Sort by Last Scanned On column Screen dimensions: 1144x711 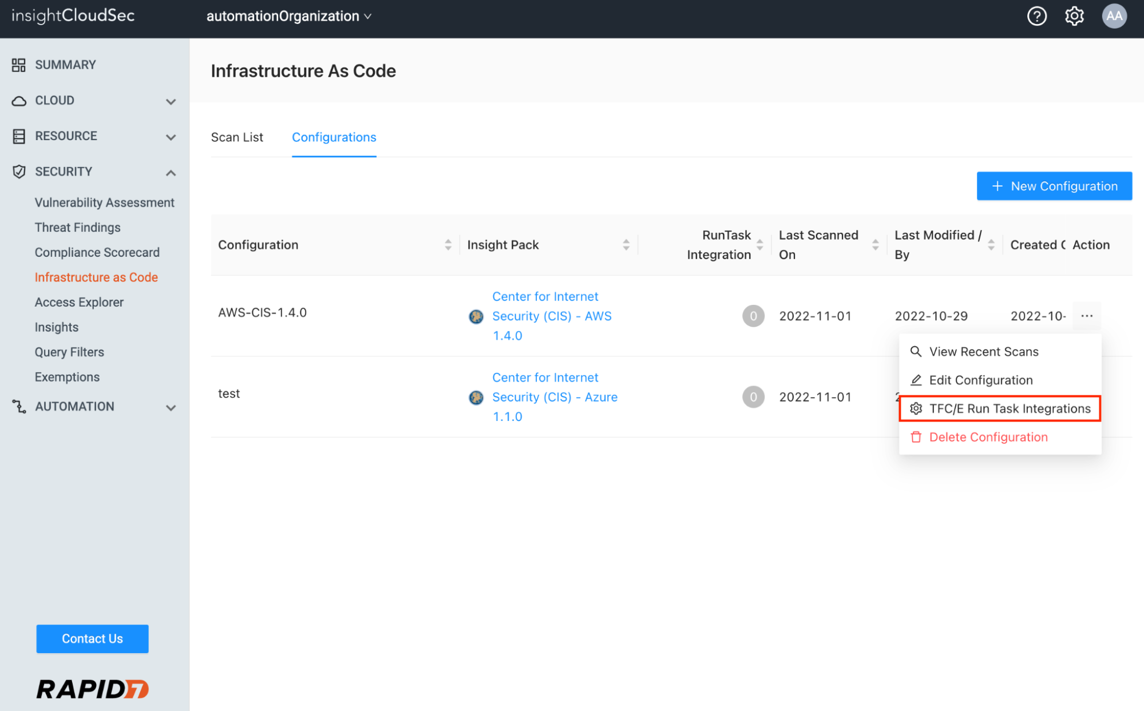coord(875,245)
